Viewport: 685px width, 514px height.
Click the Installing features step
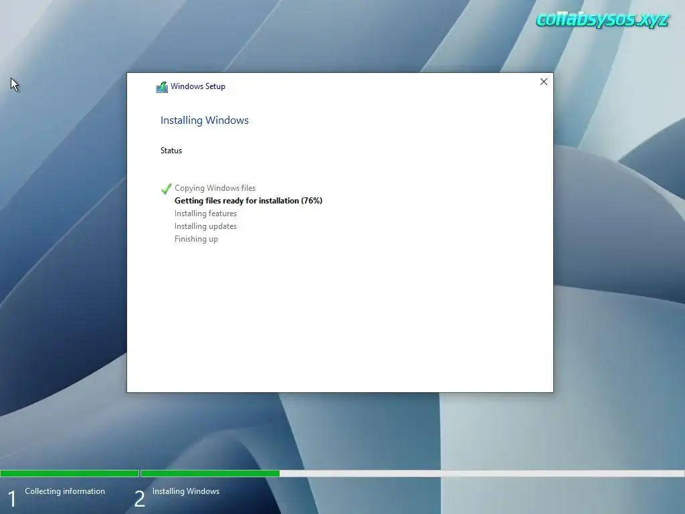tap(205, 213)
